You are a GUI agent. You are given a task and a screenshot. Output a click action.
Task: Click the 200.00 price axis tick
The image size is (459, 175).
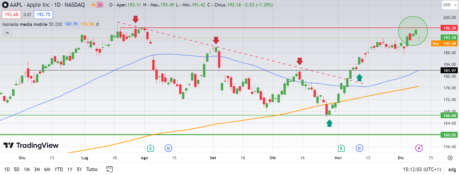pos(450,17)
